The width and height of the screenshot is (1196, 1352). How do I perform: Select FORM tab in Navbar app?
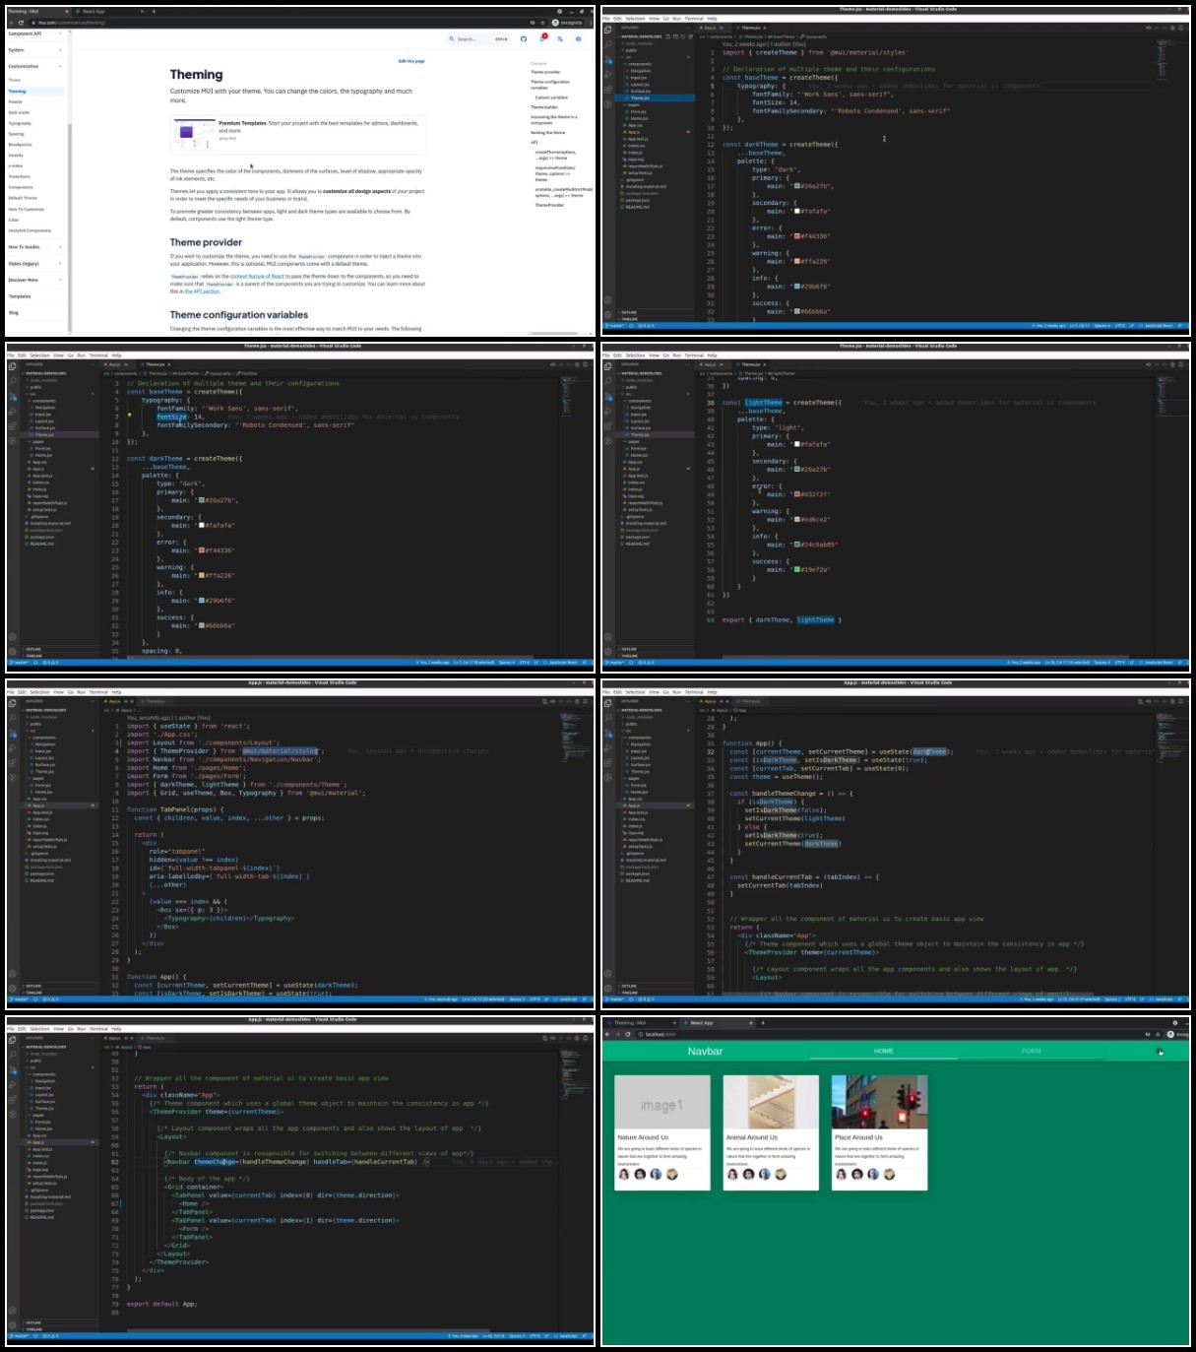click(1031, 1052)
